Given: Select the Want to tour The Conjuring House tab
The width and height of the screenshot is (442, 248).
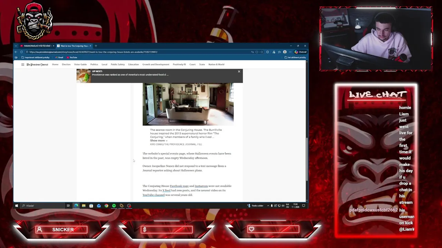Looking at the screenshot, I should point(74,46).
